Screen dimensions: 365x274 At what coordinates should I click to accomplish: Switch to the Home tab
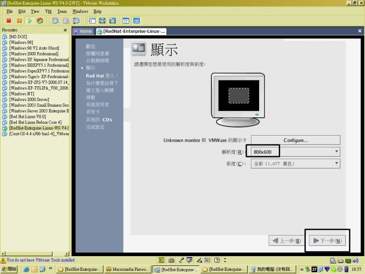[83, 32]
